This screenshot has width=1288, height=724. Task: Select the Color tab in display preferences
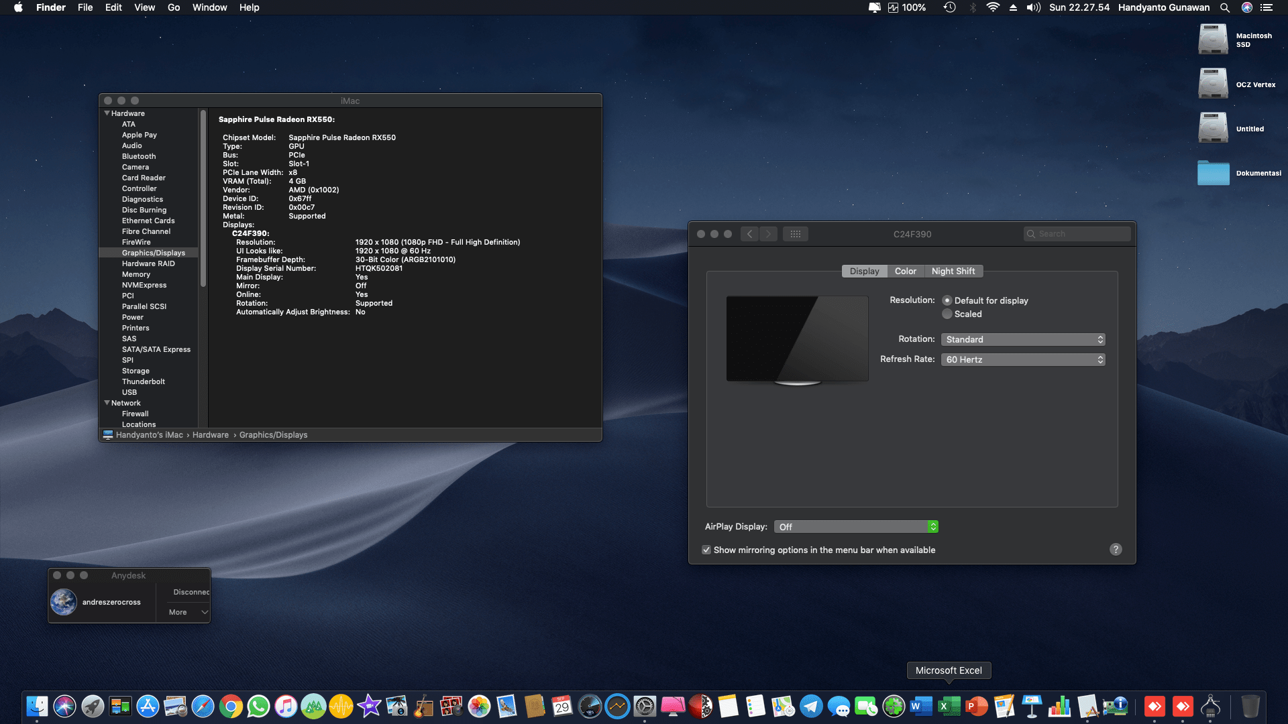905,271
